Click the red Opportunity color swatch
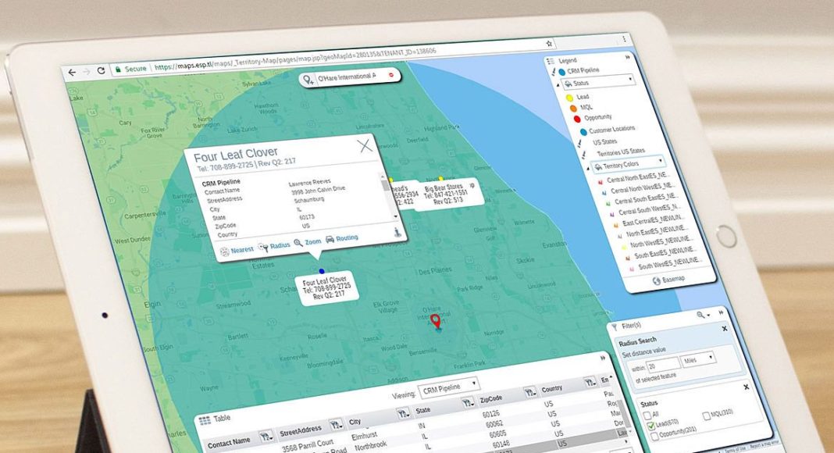The height and width of the screenshot is (453, 834). (x=577, y=119)
